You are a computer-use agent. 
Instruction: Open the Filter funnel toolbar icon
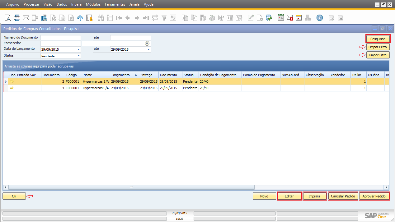click(164, 18)
